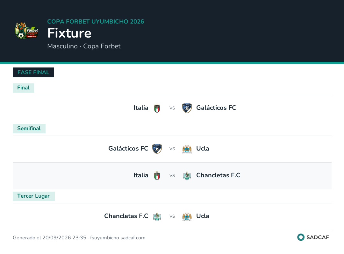344x254 pixels.
Task: Open Galácticos FC team name in Final
Action: (216, 108)
